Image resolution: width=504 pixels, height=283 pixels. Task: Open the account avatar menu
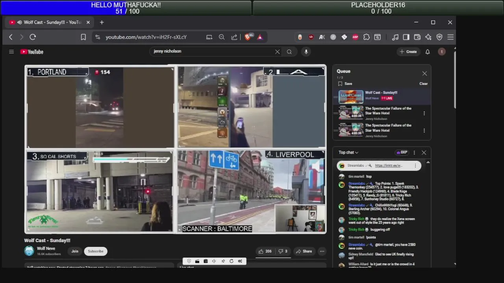[442, 51]
